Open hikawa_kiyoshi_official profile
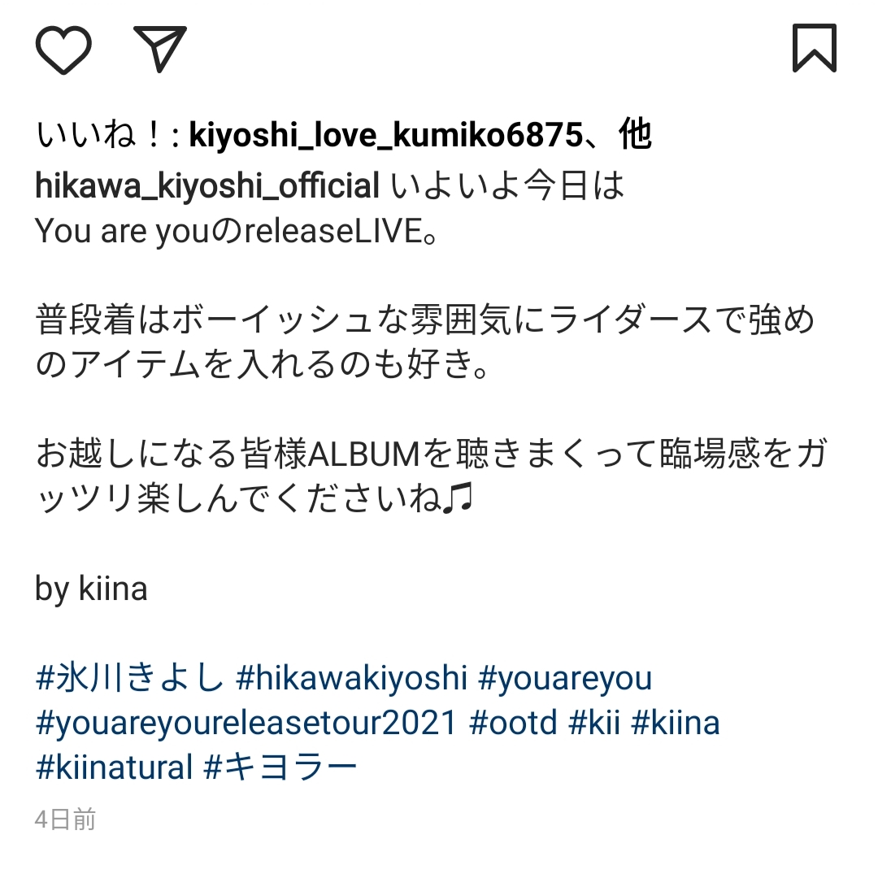 (x=207, y=185)
